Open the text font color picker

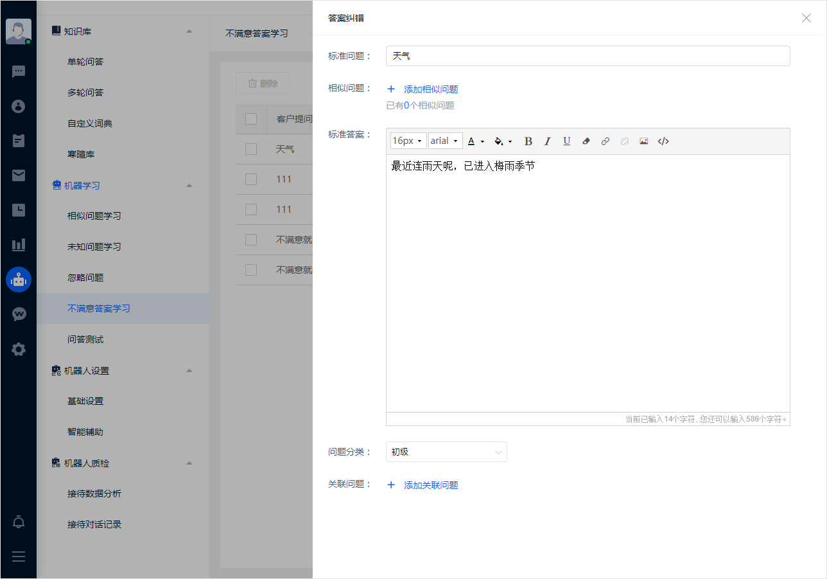tap(475, 141)
